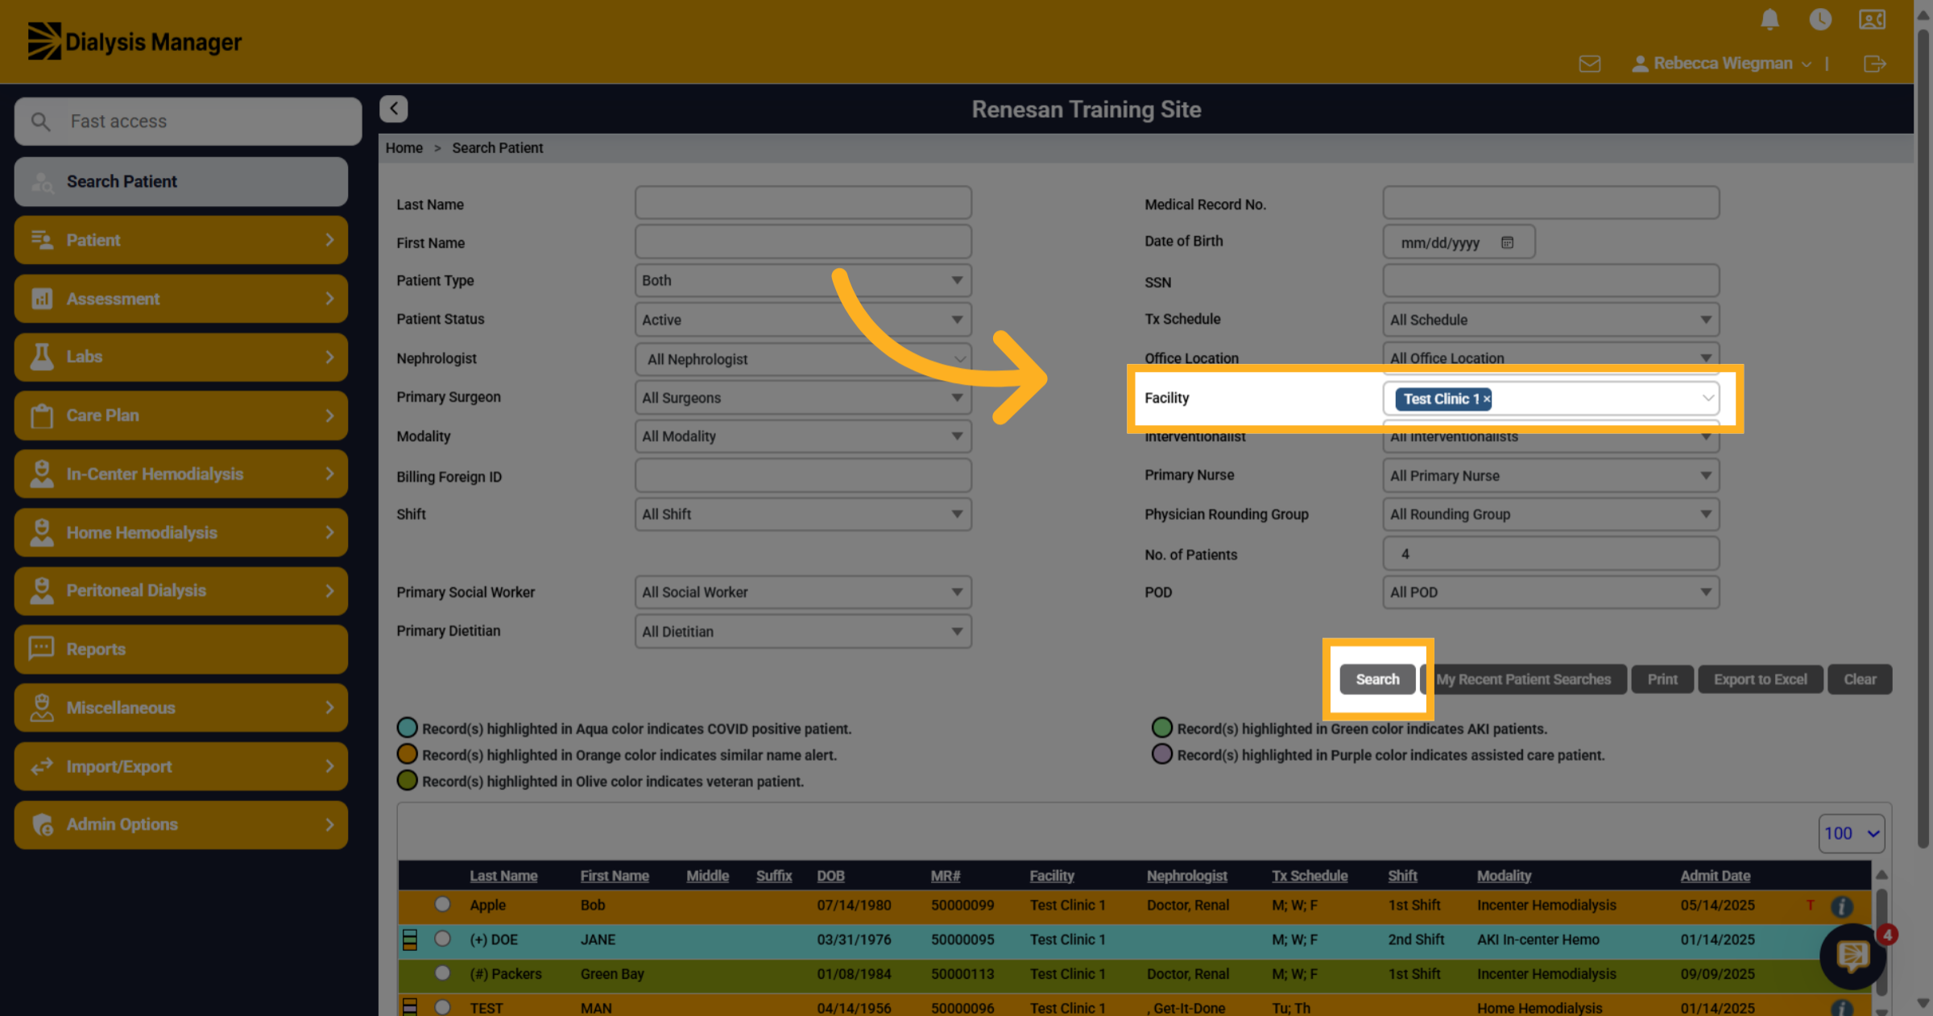Click the list icon beside TEST MAN row
The height and width of the screenshot is (1016, 1933).
[x=410, y=1006]
